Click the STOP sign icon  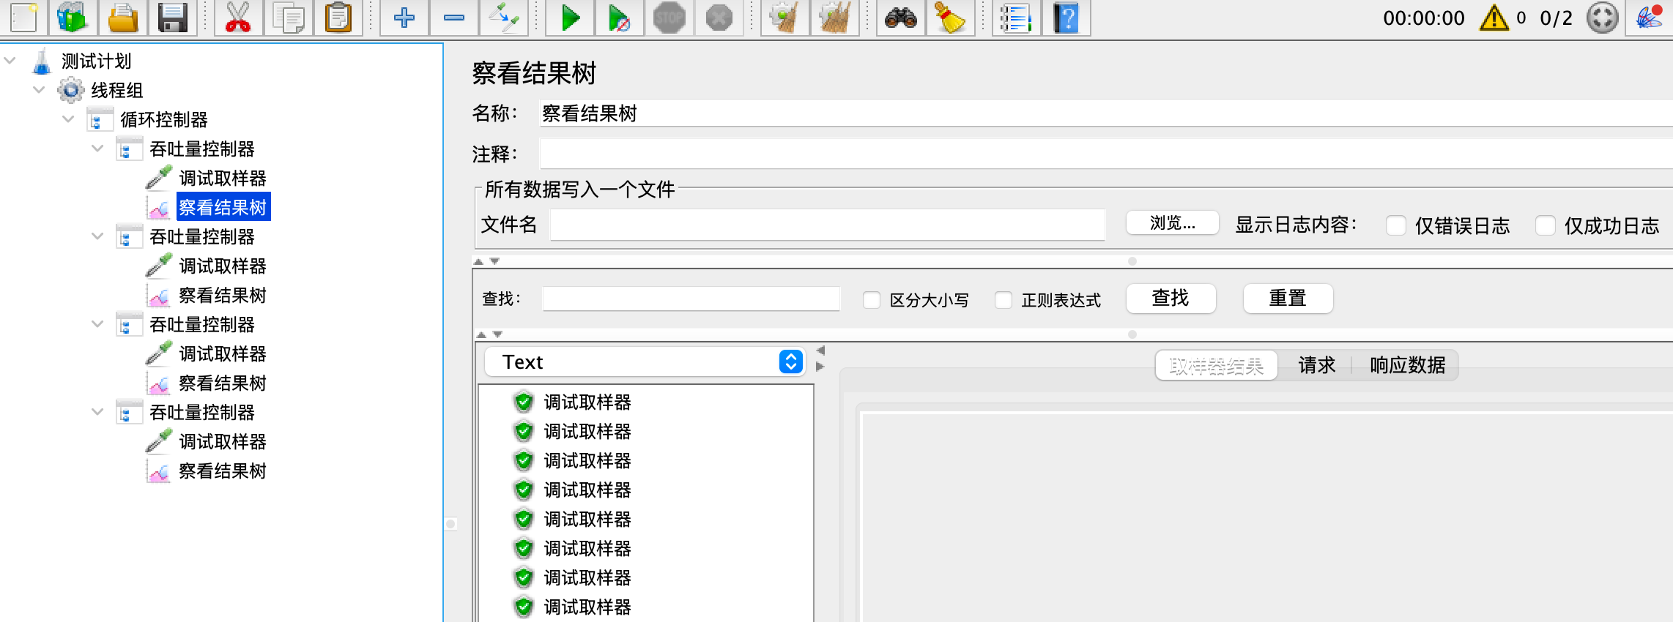pos(669,17)
